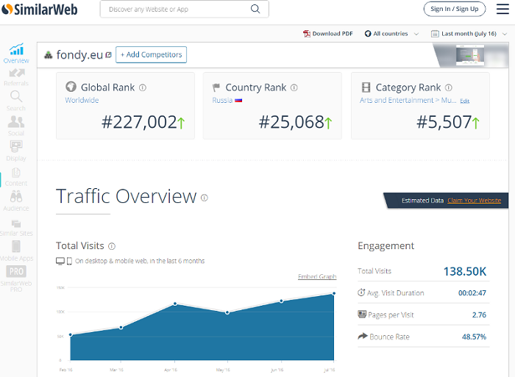
Task: Click the Russia country link
Action: tap(222, 101)
